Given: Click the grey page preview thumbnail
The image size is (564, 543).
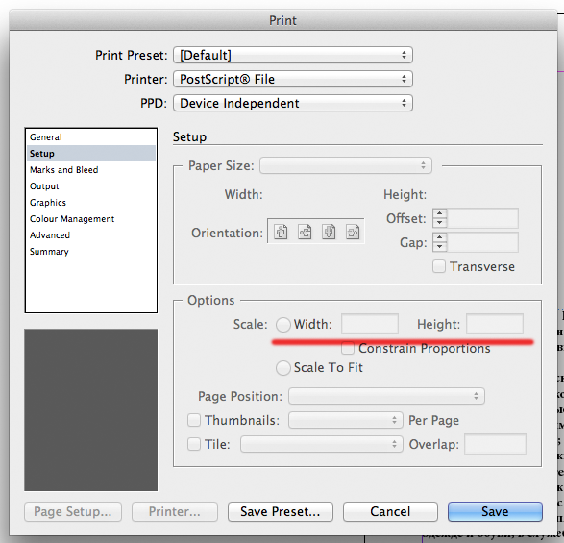Looking at the screenshot, I should point(91,409).
